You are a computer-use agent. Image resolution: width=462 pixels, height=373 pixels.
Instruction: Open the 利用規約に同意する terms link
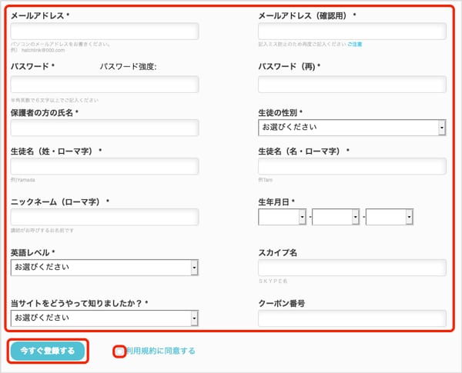[161, 351]
